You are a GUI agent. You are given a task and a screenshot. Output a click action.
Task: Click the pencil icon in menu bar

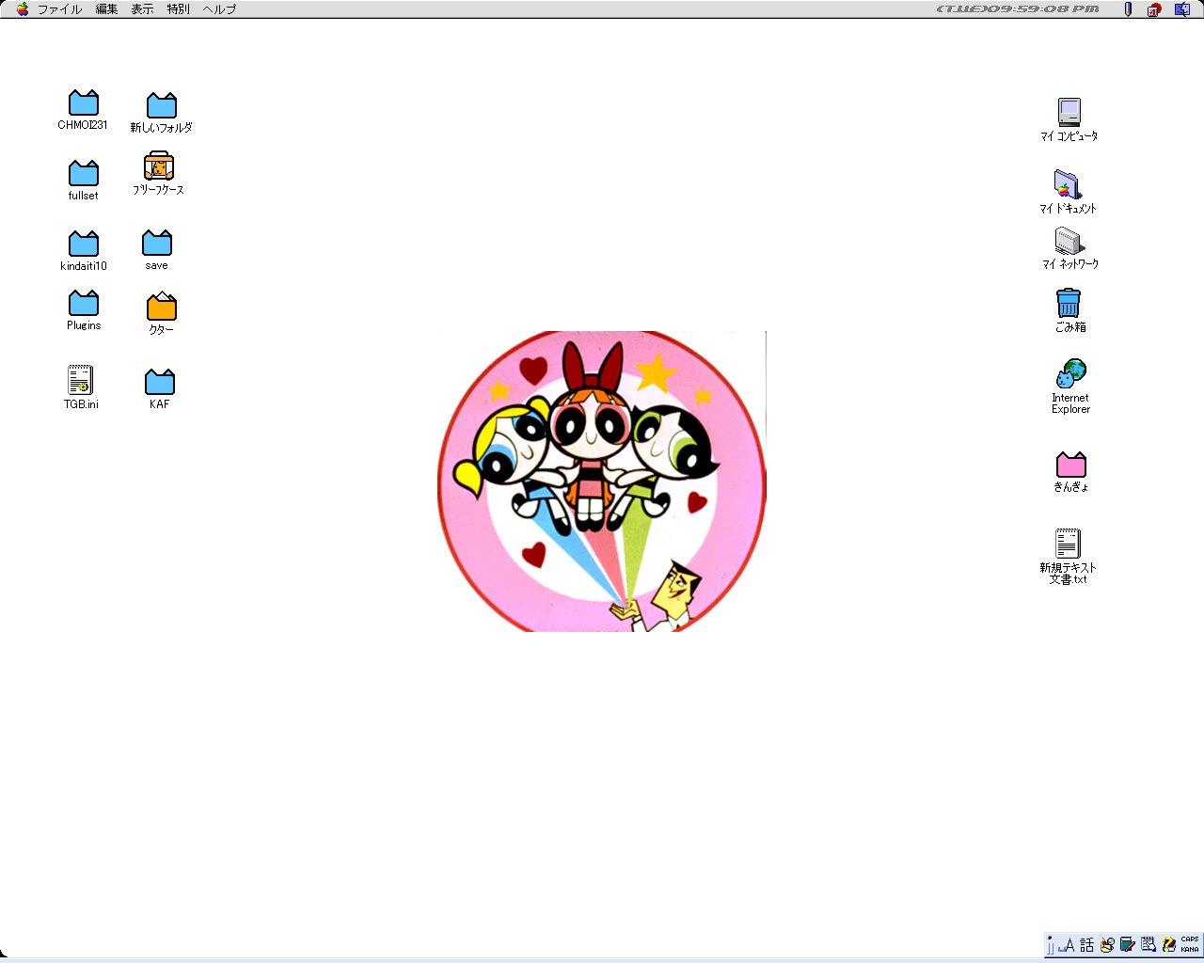click(x=1128, y=9)
